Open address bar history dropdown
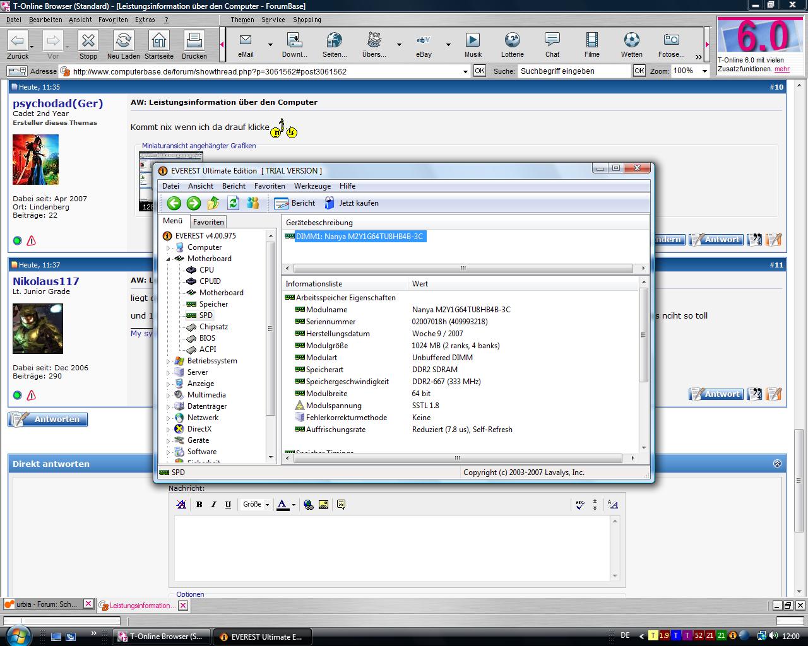 point(465,71)
